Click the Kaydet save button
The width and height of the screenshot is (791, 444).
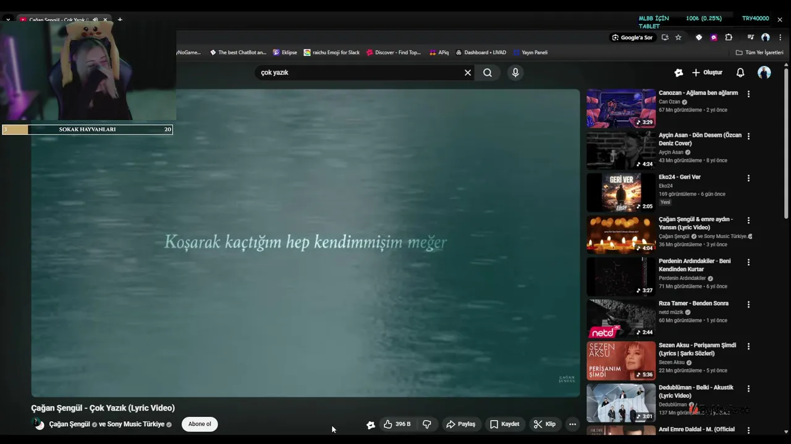point(505,424)
